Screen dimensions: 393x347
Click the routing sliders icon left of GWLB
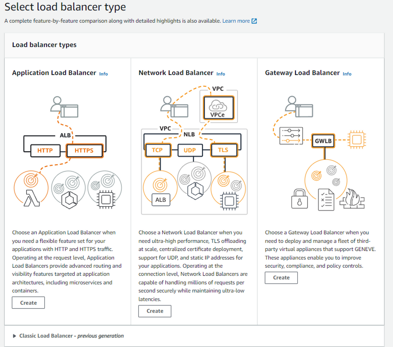291,136
